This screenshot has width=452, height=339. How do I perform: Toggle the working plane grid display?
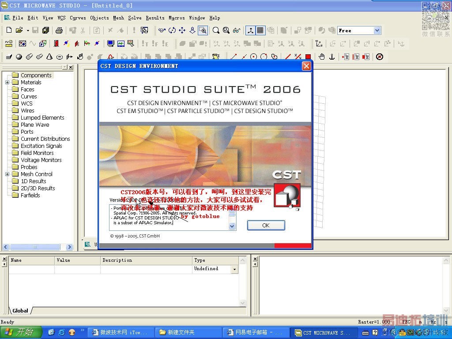coord(260,30)
